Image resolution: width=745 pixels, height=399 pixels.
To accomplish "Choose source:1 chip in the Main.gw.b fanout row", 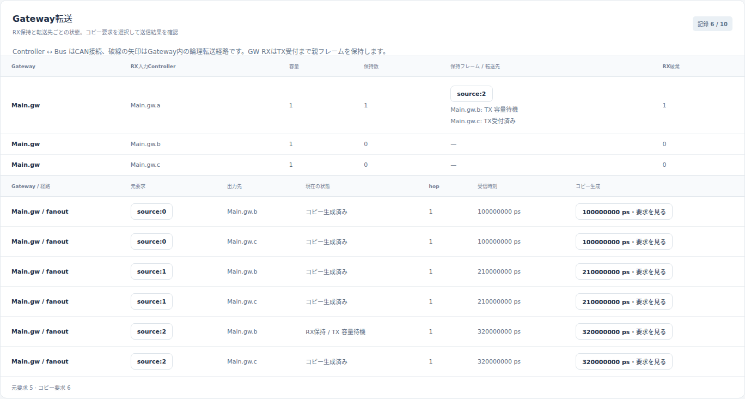I will tap(151, 271).
